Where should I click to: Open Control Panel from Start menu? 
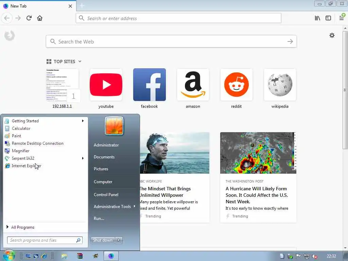106,195
